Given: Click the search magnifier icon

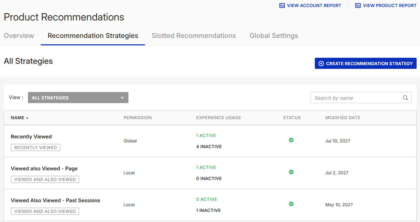Looking at the screenshot, I should click(x=405, y=98).
